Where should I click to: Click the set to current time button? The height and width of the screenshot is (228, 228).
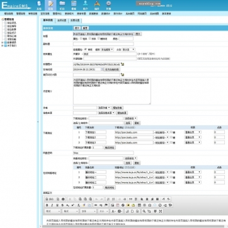[x=112, y=69]
